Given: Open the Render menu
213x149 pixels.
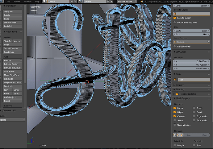Looking at the screenshot, I should [x=17, y=2].
